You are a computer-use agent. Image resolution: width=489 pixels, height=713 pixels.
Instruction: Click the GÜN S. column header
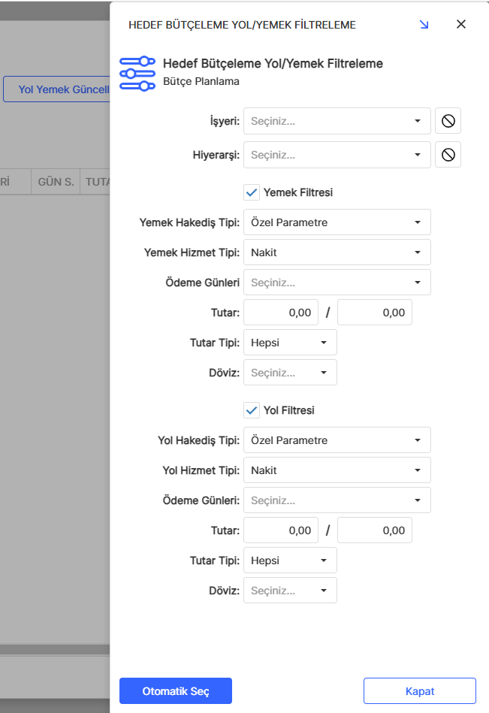[x=56, y=182]
